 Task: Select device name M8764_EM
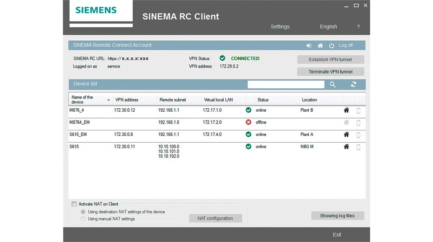click(79, 122)
